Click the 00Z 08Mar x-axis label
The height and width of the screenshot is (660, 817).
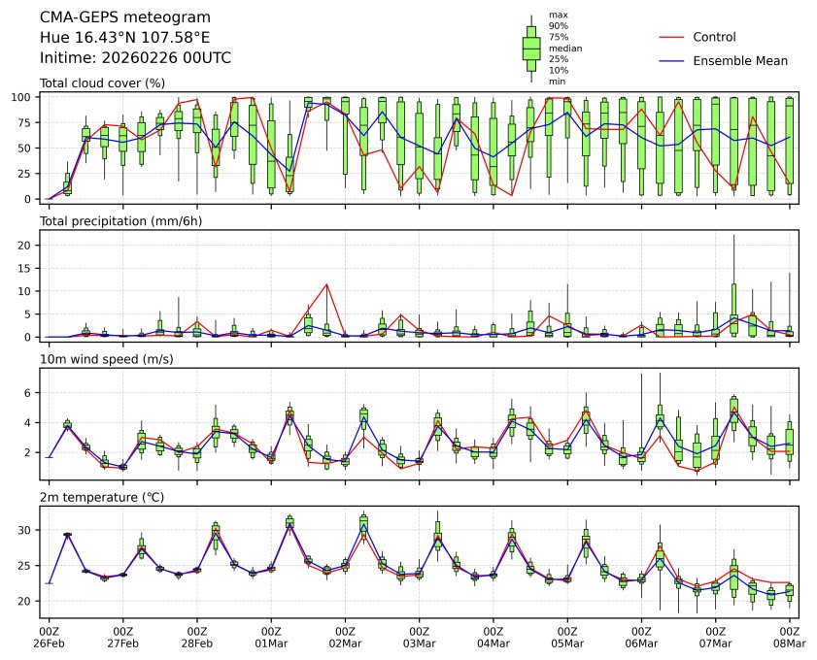[789, 637]
